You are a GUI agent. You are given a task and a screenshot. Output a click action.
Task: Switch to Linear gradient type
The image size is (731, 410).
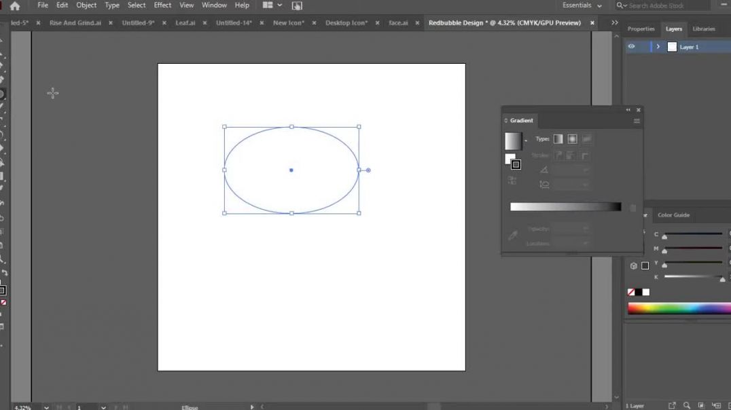[x=558, y=138]
